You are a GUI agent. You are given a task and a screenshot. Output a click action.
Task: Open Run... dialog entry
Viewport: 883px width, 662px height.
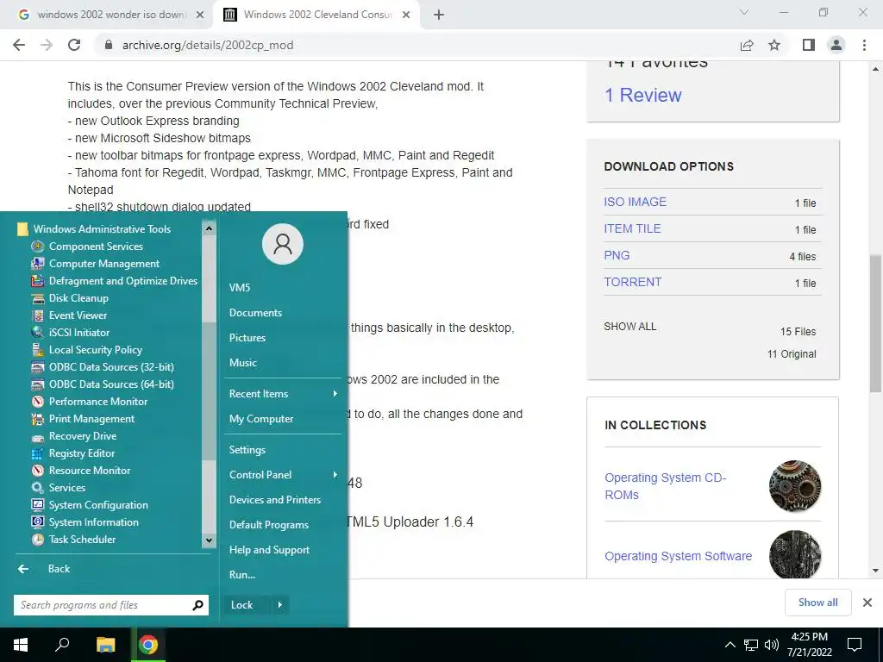pyautogui.click(x=242, y=575)
